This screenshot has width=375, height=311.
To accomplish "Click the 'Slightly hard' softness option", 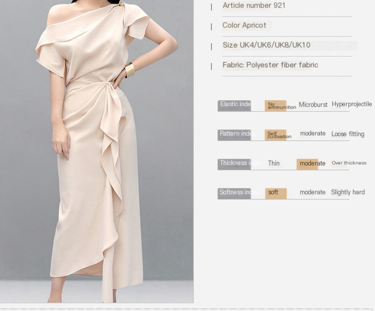I will click(x=348, y=192).
